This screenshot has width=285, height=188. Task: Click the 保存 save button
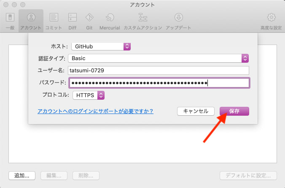click(x=234, y=111)
